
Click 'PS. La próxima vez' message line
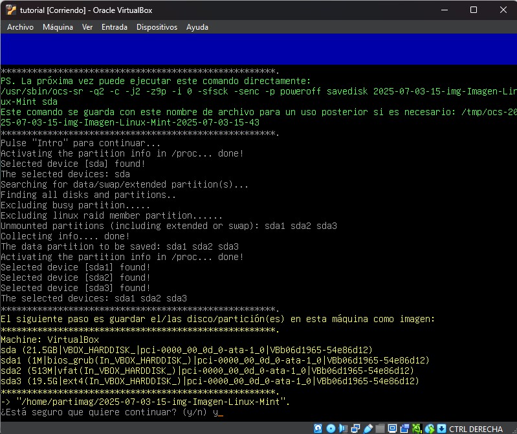pos(156,81)
